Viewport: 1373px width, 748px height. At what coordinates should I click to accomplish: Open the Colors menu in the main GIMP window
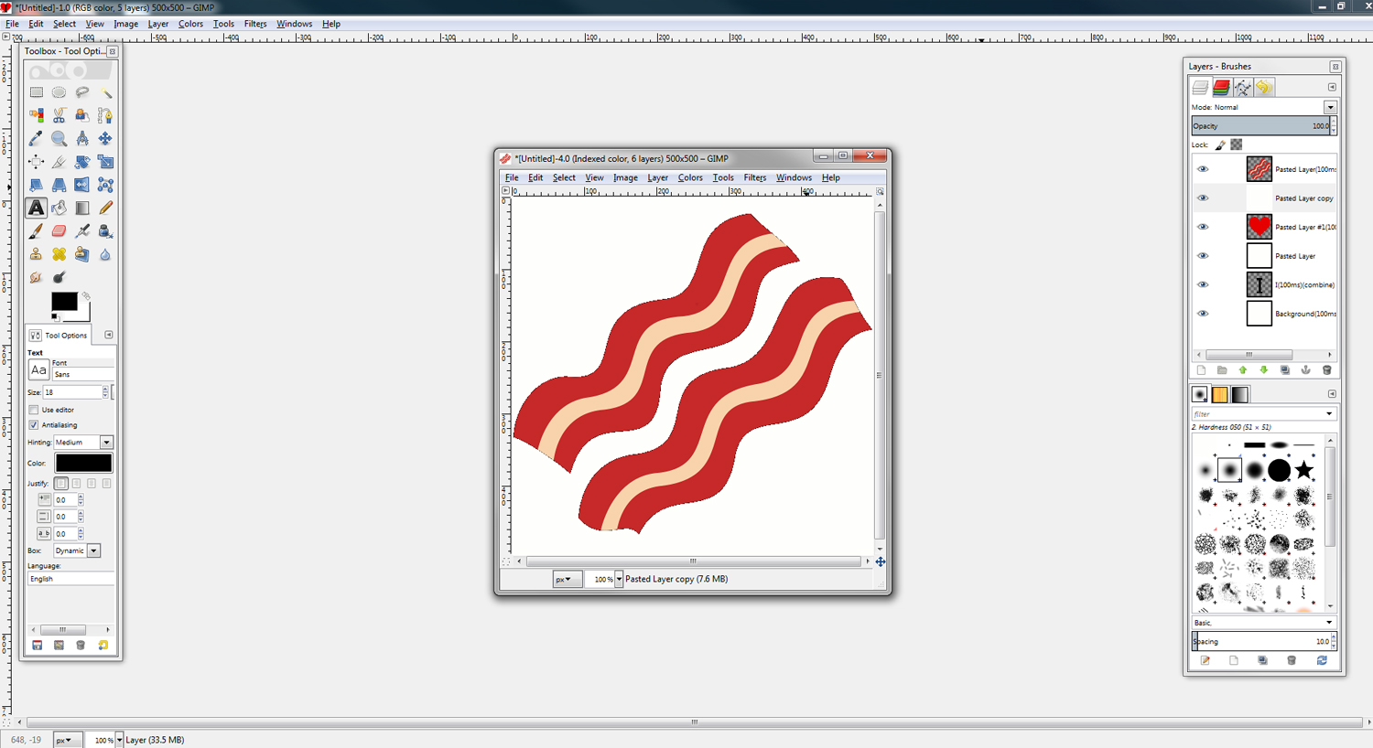pyautogui.click(x=190, y=24)
